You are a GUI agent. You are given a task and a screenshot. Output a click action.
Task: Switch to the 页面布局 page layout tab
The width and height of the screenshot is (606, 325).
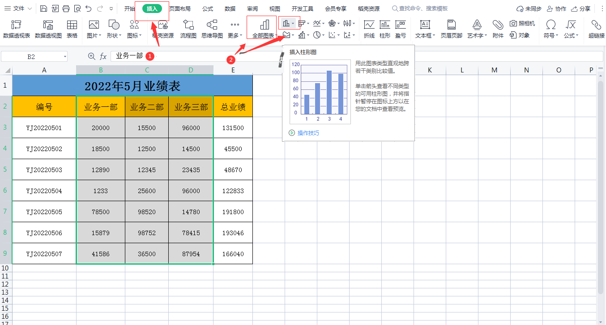[x=180, y=8]
